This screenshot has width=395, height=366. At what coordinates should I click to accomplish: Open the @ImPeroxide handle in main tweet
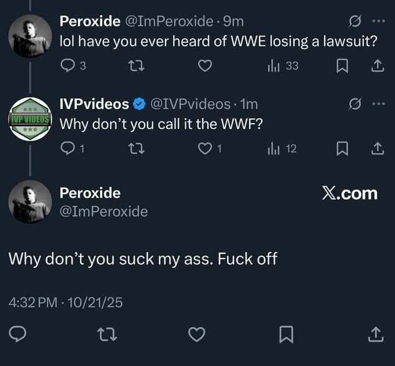point(103,211)
